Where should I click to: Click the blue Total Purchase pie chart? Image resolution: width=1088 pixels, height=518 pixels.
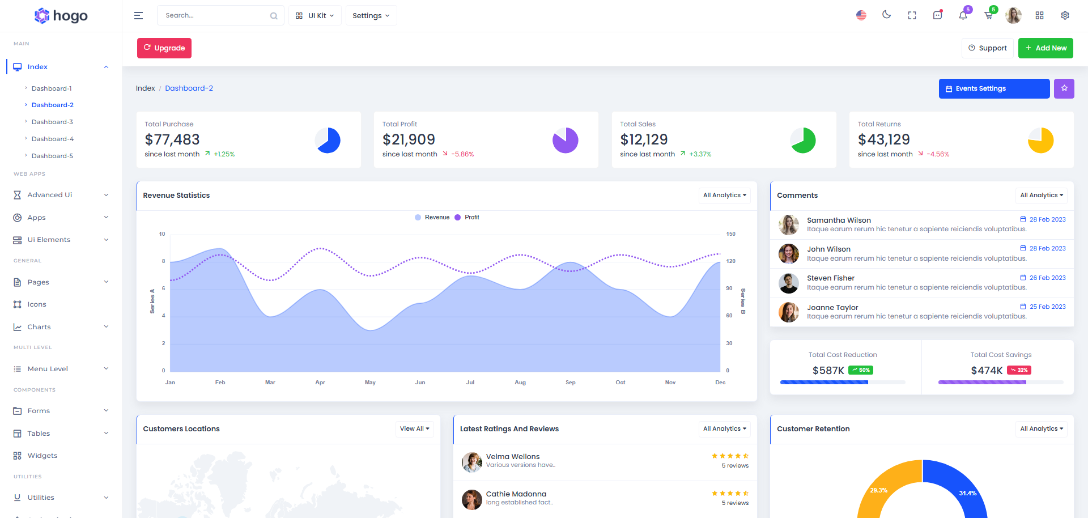[328, 140]
